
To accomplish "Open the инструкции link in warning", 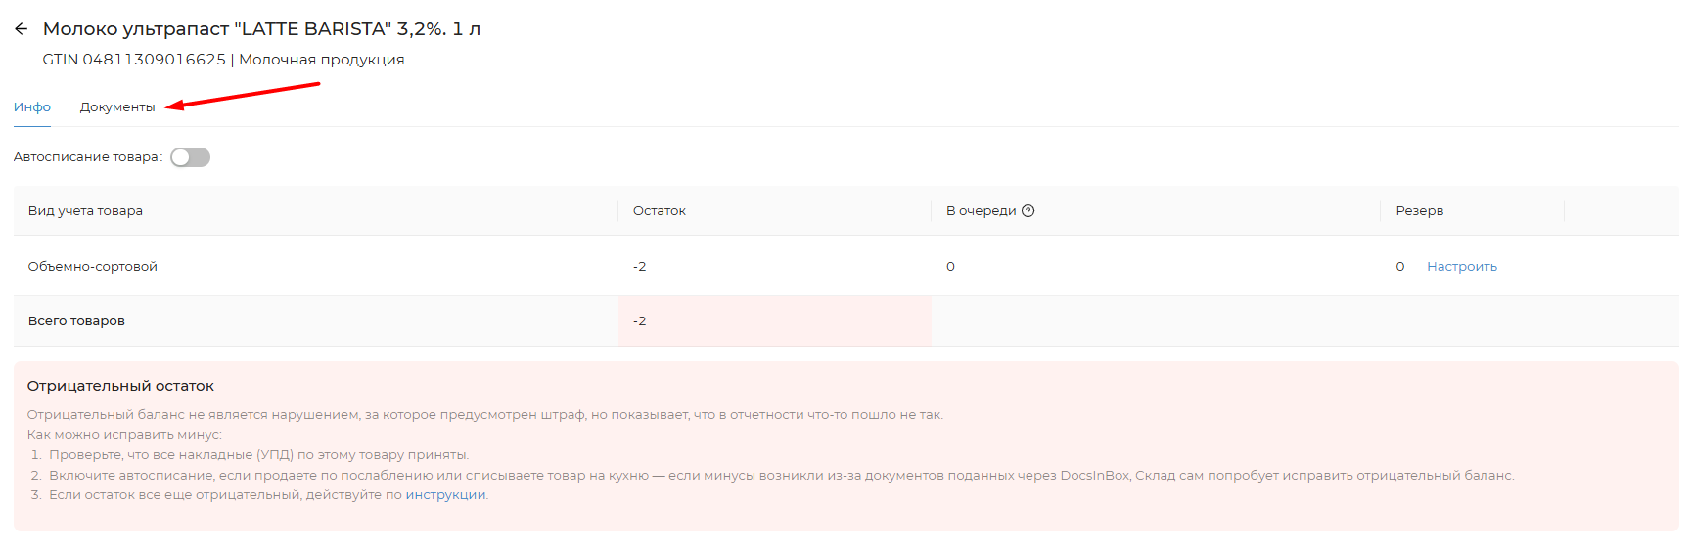I will (x=445, y=495).
